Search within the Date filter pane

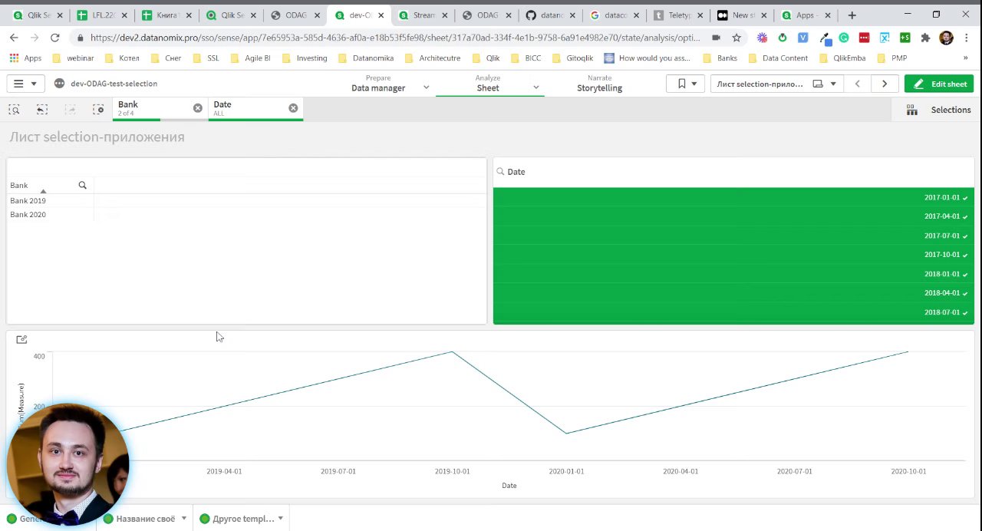point(500,172)
